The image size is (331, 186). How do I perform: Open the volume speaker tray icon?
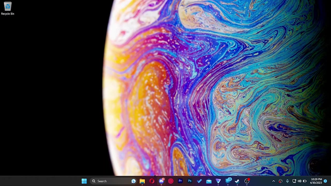coord(299,181)
